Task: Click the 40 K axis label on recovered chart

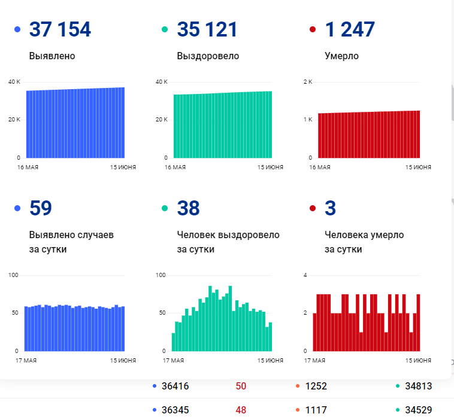Action: click(162, 82)
